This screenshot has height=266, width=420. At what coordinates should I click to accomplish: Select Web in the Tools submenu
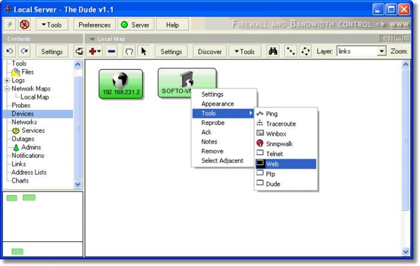tap(286, 164)
